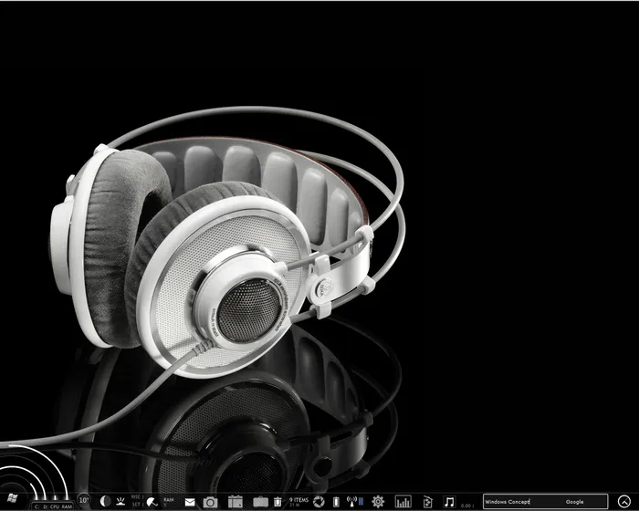Viewport: 639px width, 511px height.
Task: Launch the camera icon
Action: click(210, 502)
